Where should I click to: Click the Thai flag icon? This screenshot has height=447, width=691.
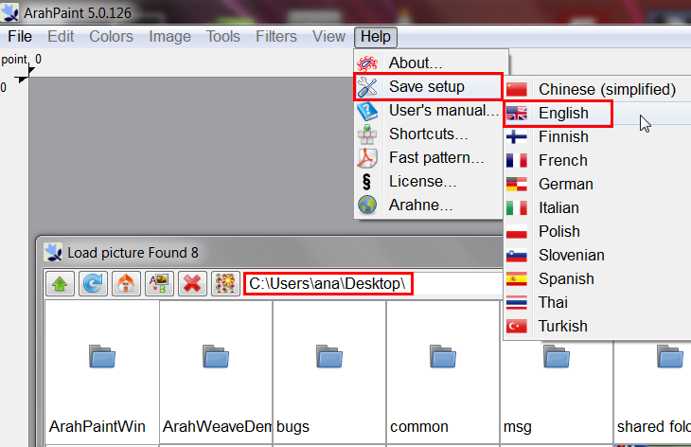517,303
